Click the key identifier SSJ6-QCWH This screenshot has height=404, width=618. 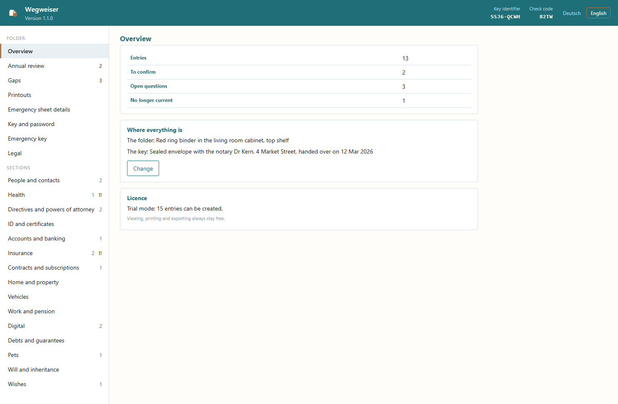pos(505,17)
